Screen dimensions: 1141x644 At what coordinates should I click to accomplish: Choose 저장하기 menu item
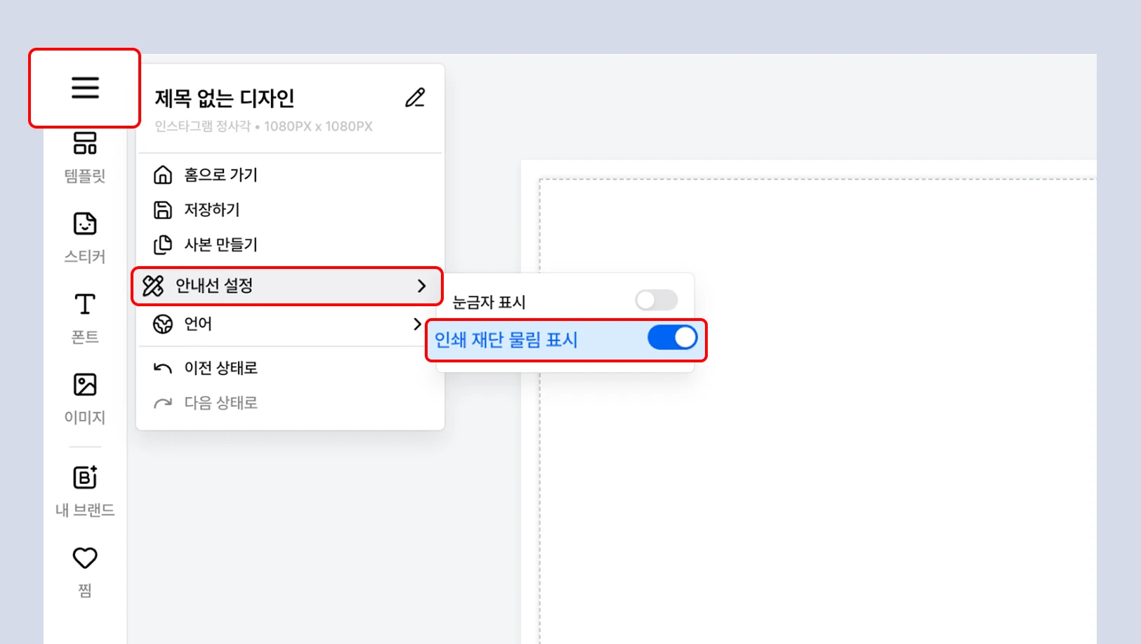click(290, 209)
